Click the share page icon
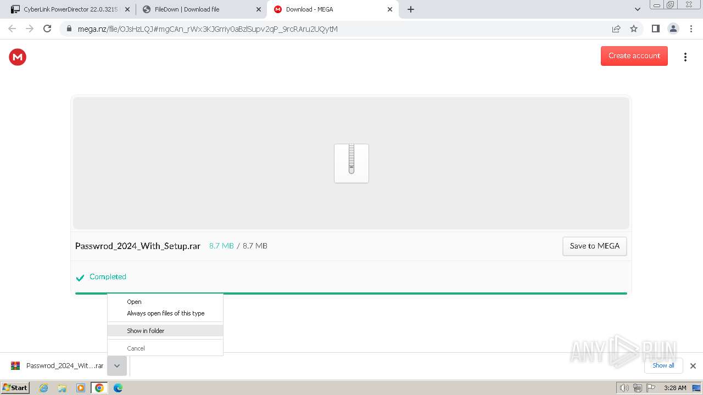The width and height of the screenshot is (703, 395). (616, 29)
